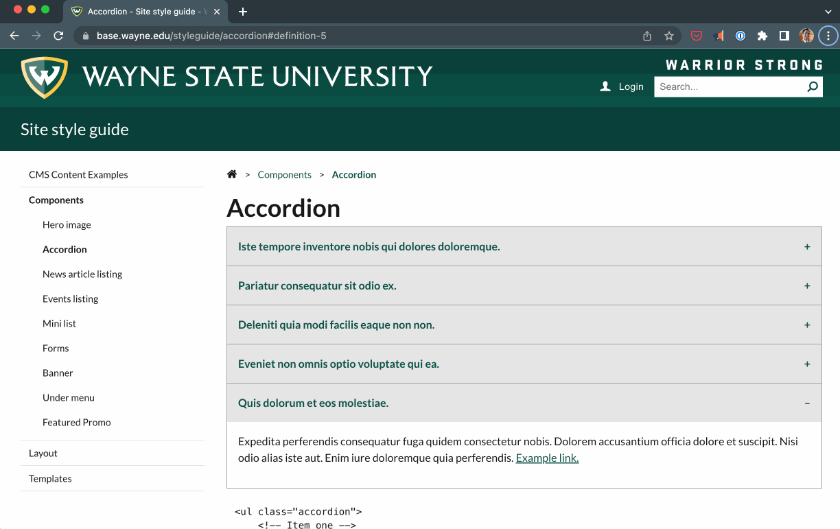The width and height of the screenshot is (840, 529).
Task: Click the Search input field
Action: tap(727, 87)
